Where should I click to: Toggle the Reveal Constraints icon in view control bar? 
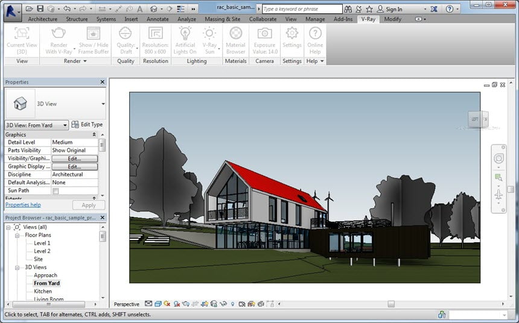[270, 304]
